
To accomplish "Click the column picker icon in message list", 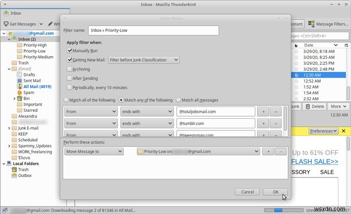I will [346, 45].
